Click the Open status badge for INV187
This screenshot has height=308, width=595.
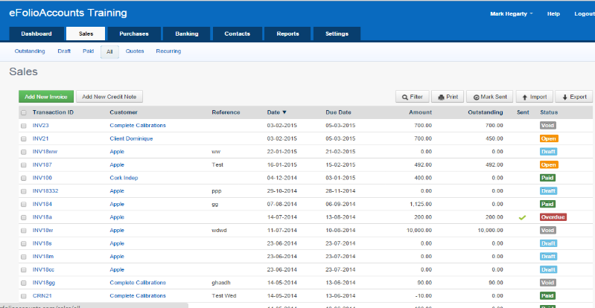point(549,165)
